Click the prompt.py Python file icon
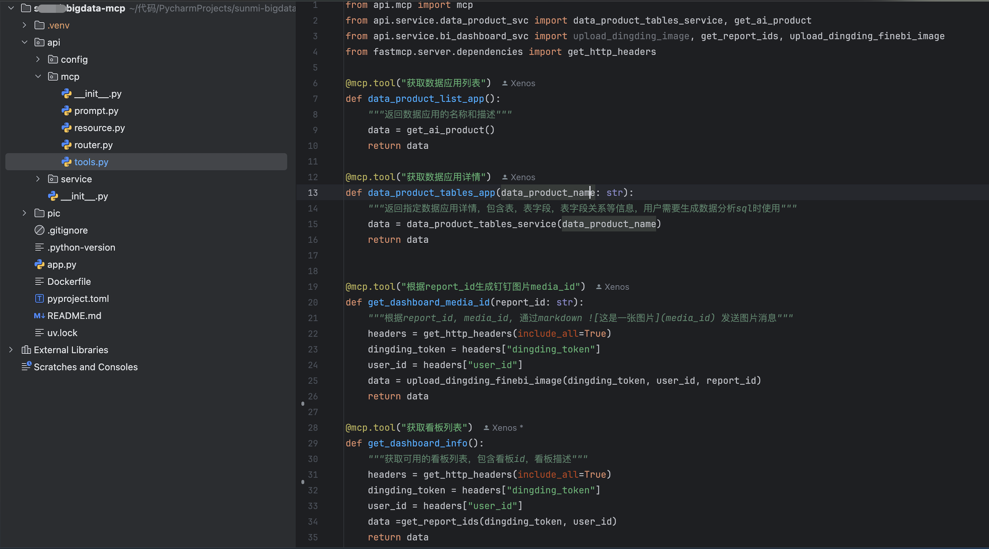 (x=66, y=111)
